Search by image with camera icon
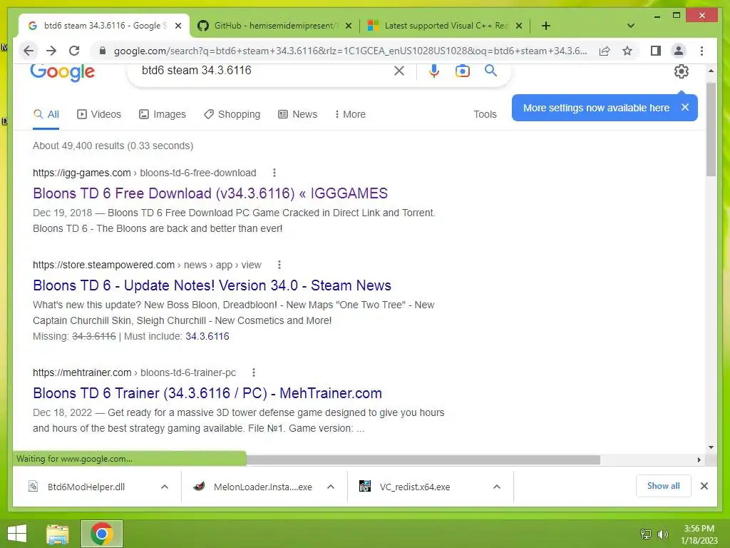The width and height of the screenshot is (730, 548). [x=462, y=71]
